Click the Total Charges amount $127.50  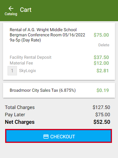101,107
